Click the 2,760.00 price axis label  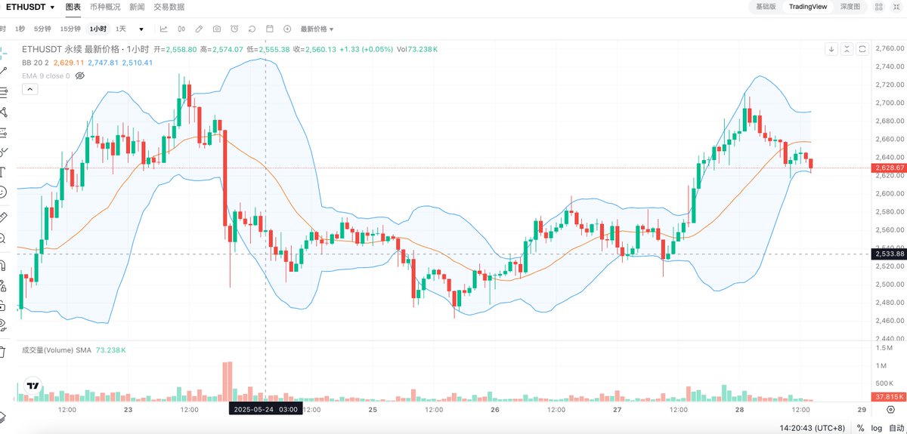click(889, 49)
